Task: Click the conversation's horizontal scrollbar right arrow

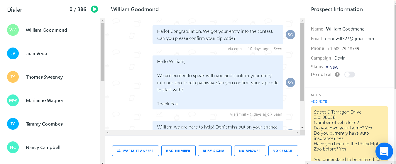Action: click(x=297, y=133)
